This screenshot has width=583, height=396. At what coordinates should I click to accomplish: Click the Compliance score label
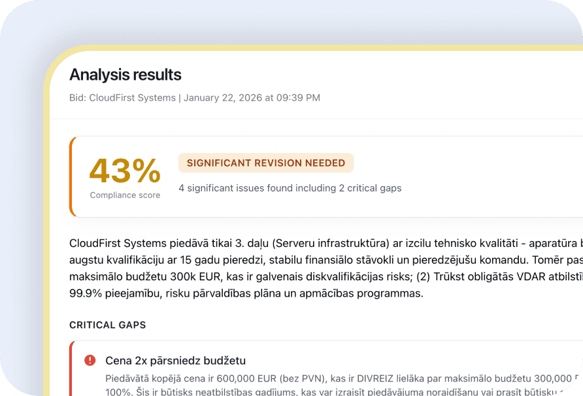(x=125, y=195)
